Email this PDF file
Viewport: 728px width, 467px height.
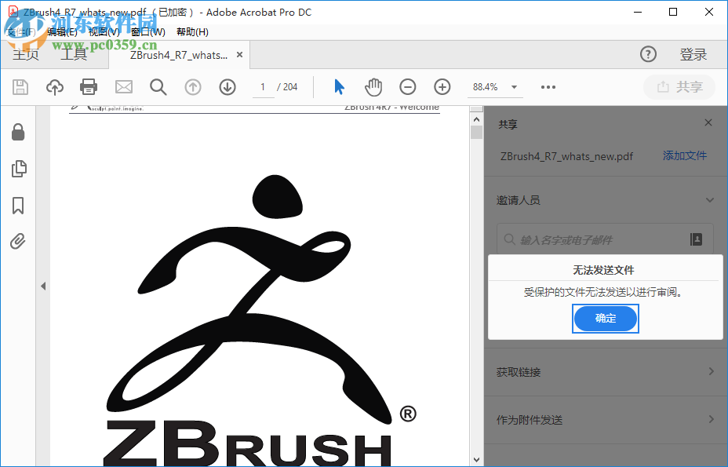(x=124, y=86)
